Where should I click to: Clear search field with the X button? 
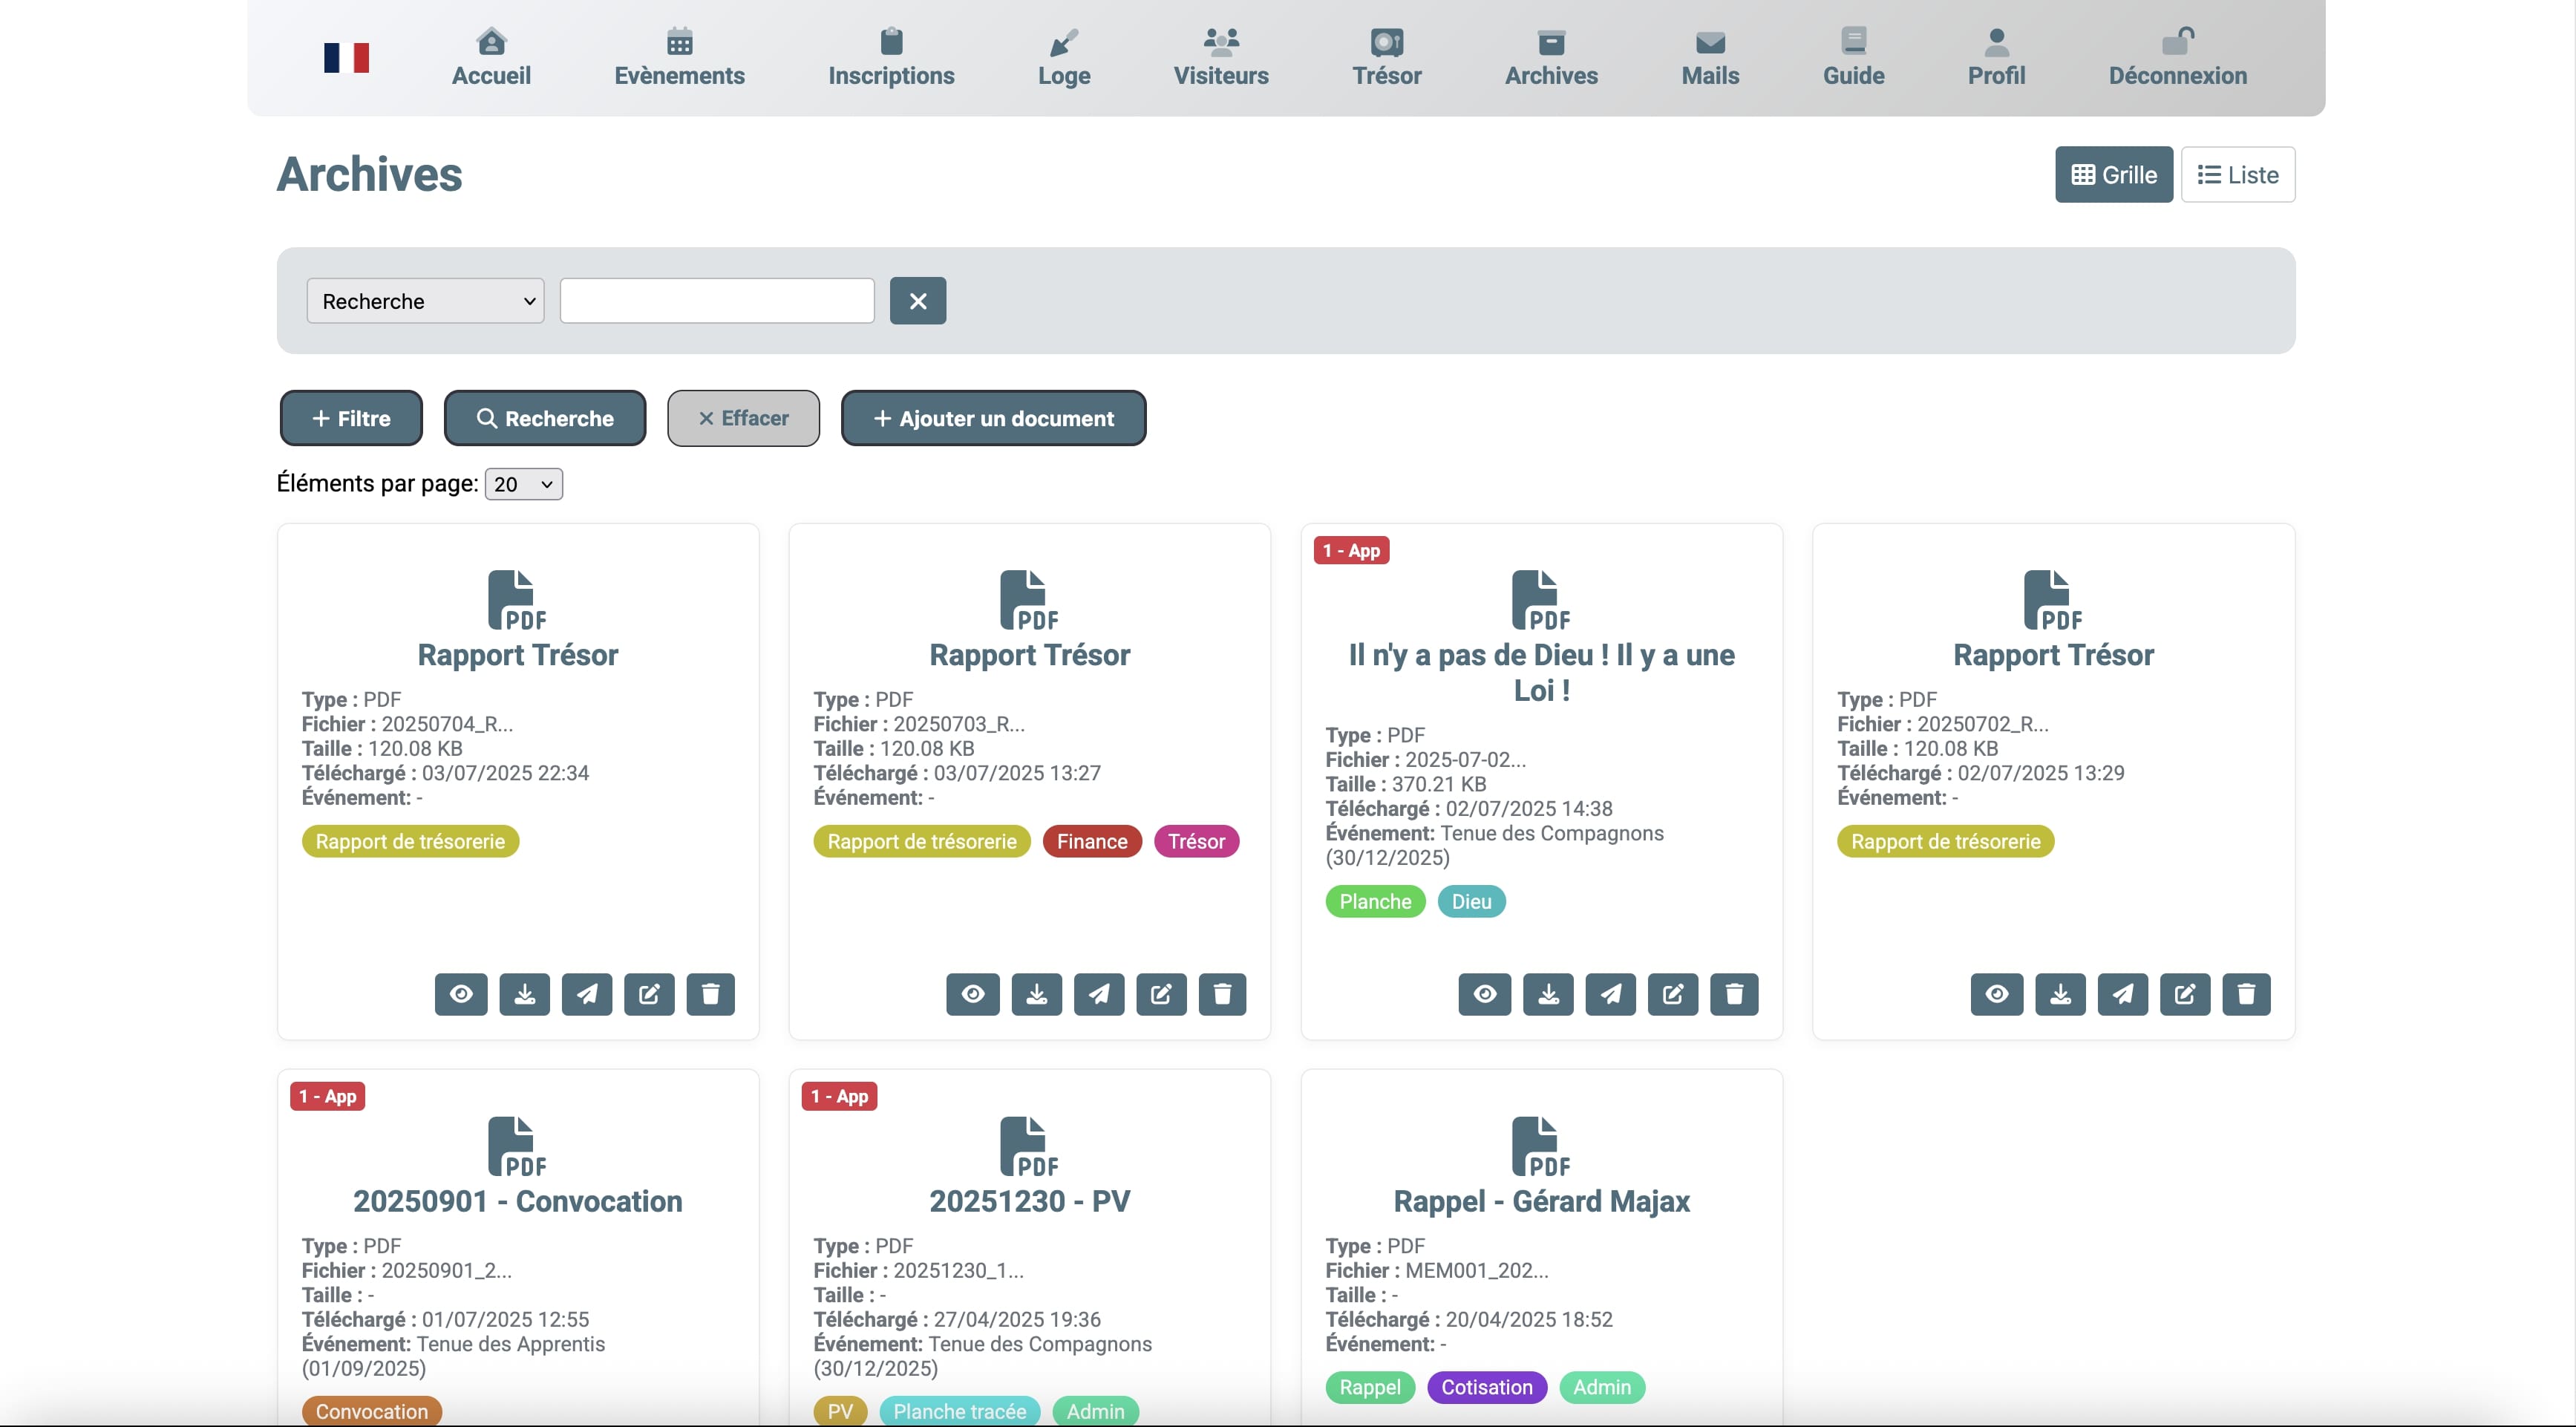[917, 301]
